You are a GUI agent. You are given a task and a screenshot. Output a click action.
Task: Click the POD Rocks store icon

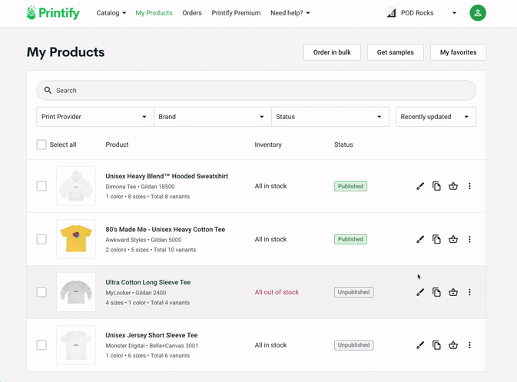point(391,13)
